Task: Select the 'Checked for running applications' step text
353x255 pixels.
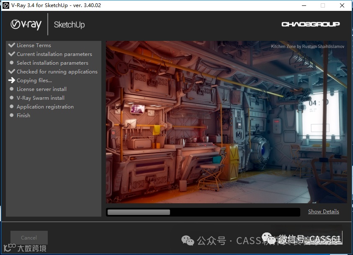Action: [57, 72]
